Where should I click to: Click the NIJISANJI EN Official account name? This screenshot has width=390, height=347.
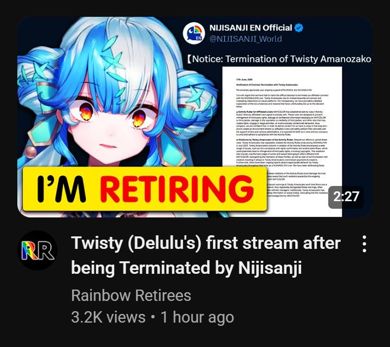coord(251,28)
